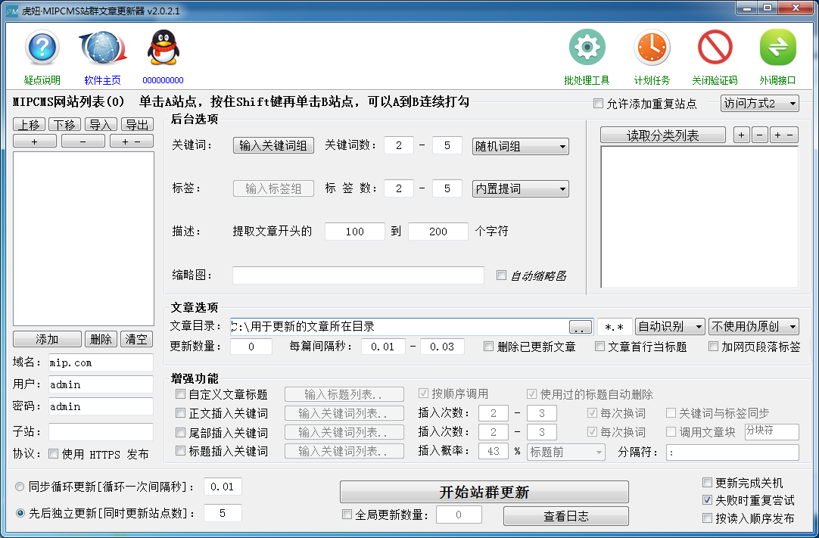
Task: Click the 域名 field containing mip.com
Action: pyautogui.click(x=101, y=362)
